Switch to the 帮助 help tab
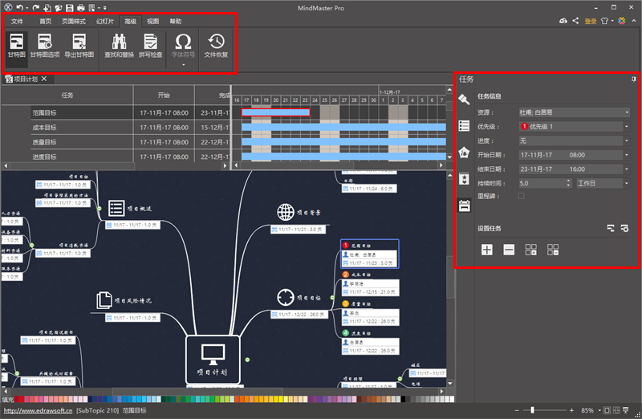Screen dimensions: 642x419 point(175,22)
